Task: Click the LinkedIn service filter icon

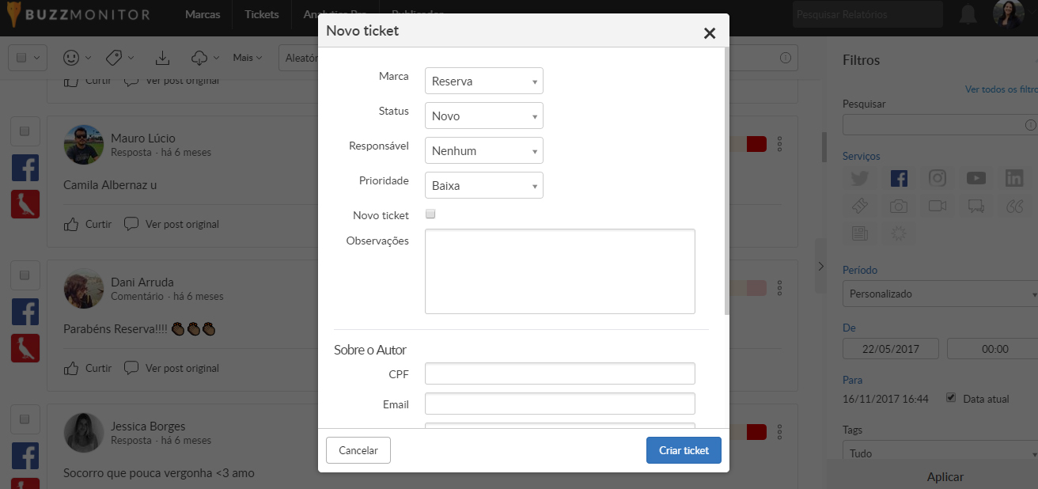Action: click(x=1014, y=179)
